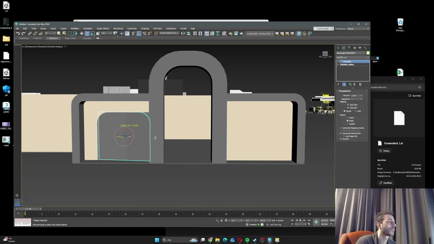Toggle Extrude modifier eye visibility

point(338,62)
